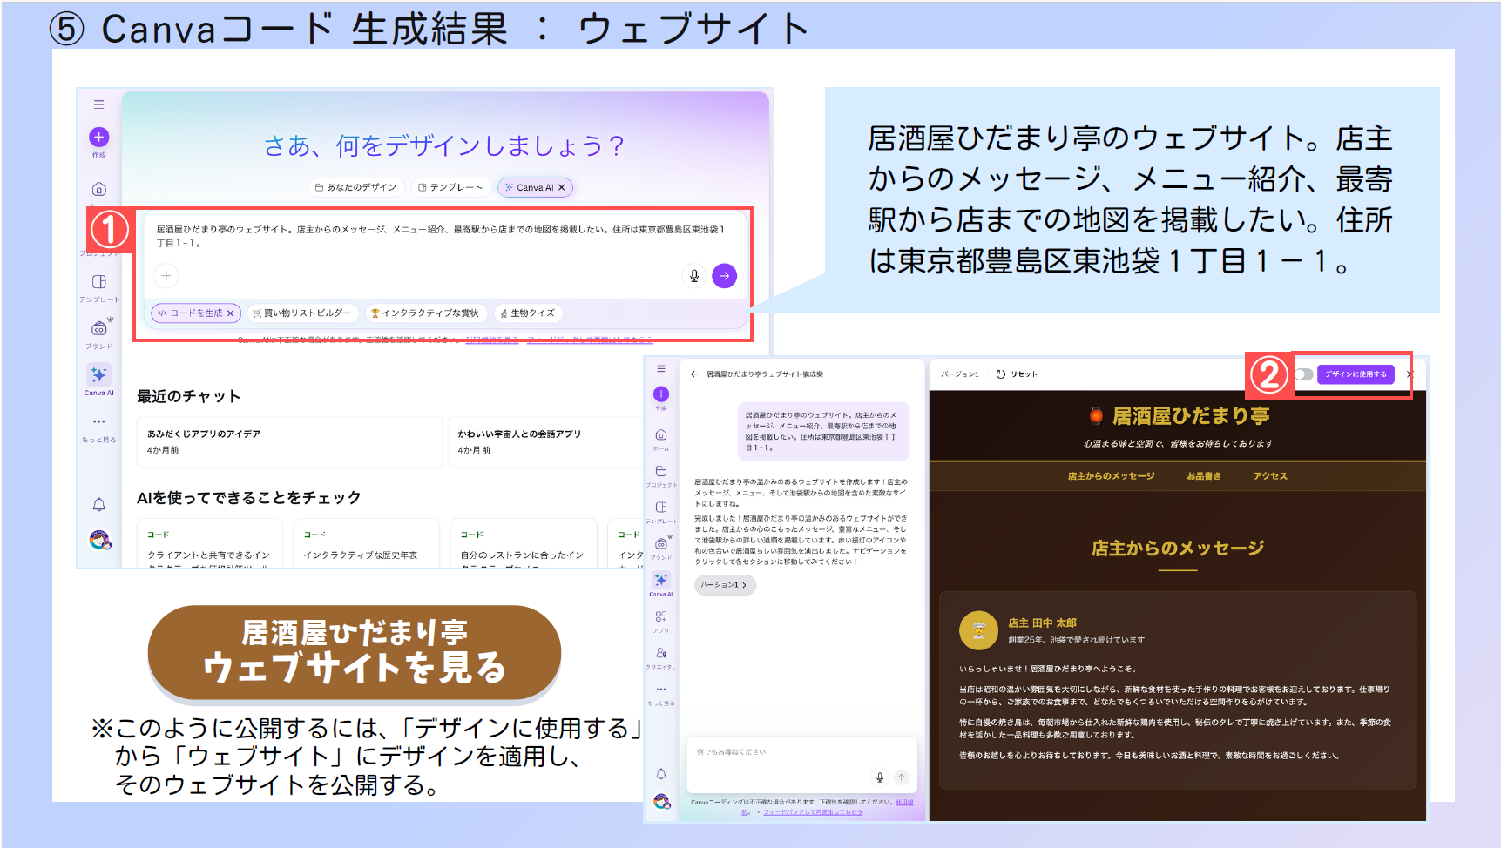The width and height of the screenshot is (1501, 848).
Task: Open アクセス in the website nav
Action: coord(1270,476)
